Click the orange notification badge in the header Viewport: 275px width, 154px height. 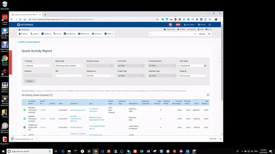170,25
